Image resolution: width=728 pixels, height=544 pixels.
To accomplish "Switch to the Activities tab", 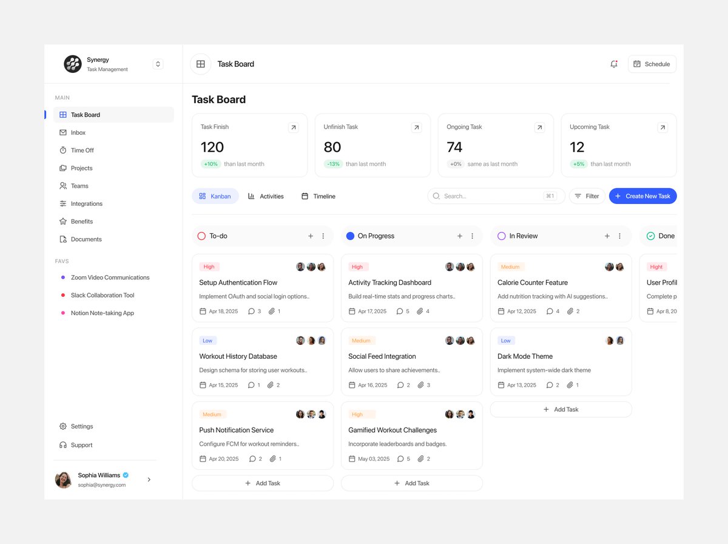I will pyautogui.click(x=266, y=196).
